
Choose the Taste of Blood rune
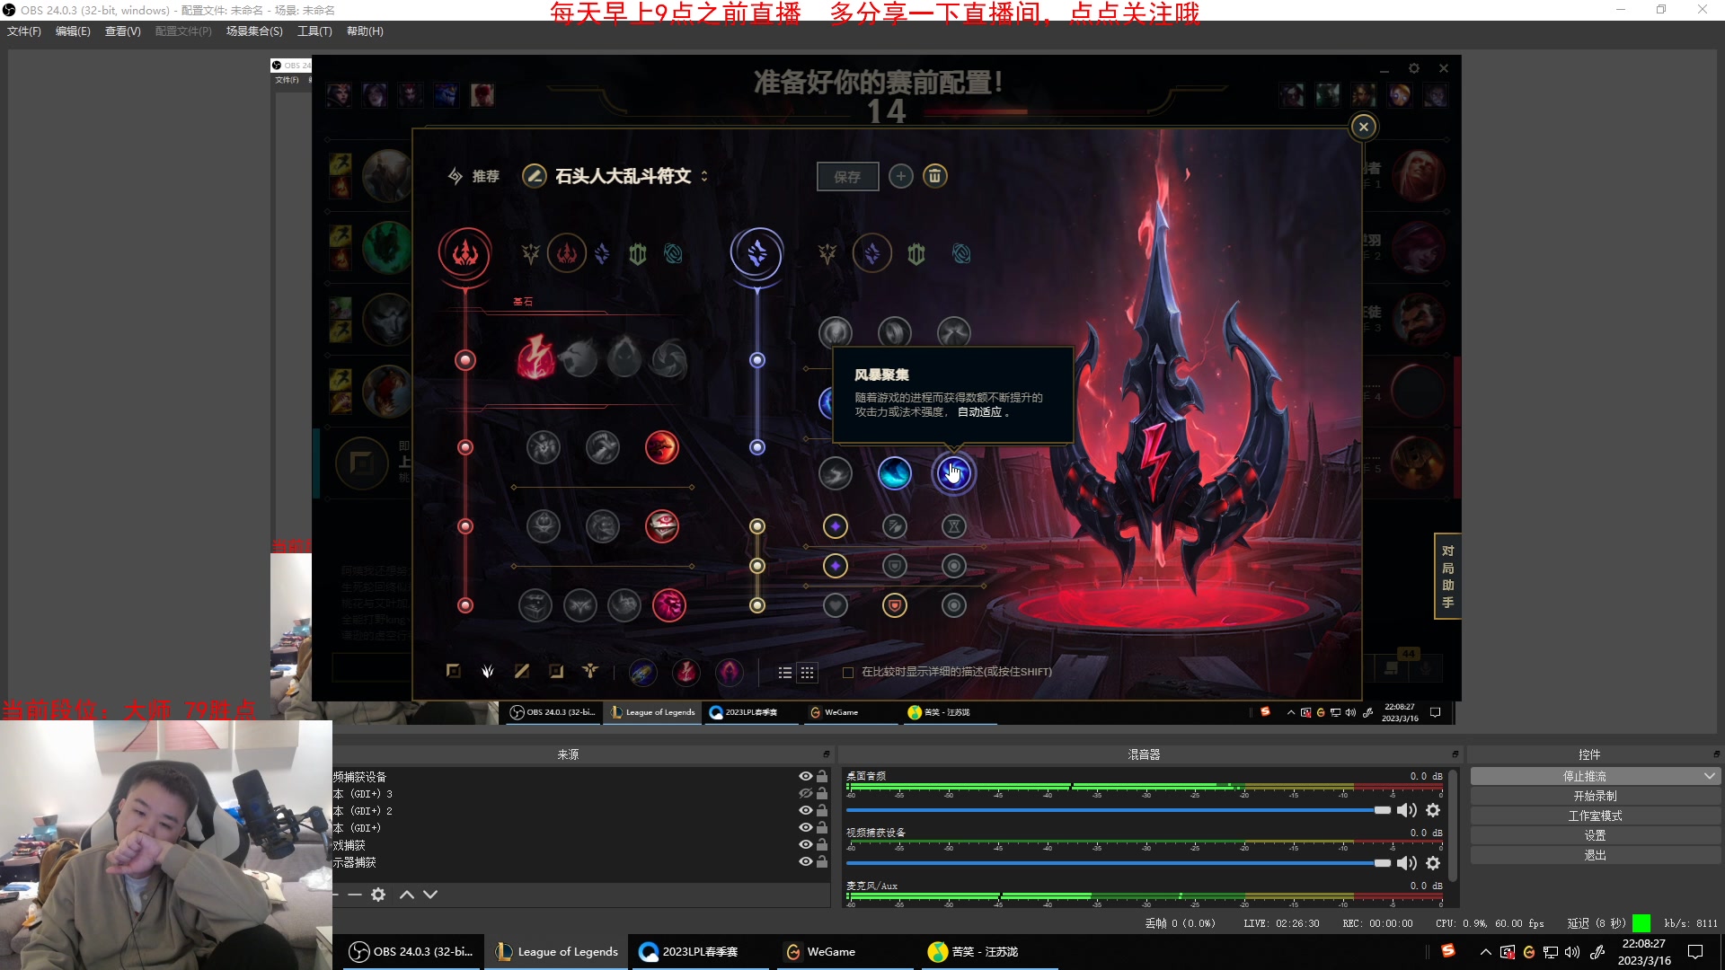pyautogui.click(x=603, y=447)
